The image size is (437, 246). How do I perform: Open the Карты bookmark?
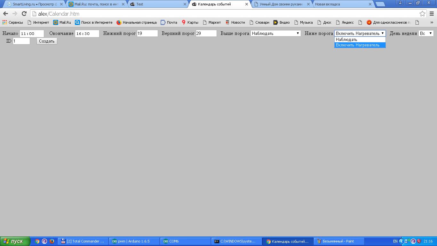pos(190,22)
